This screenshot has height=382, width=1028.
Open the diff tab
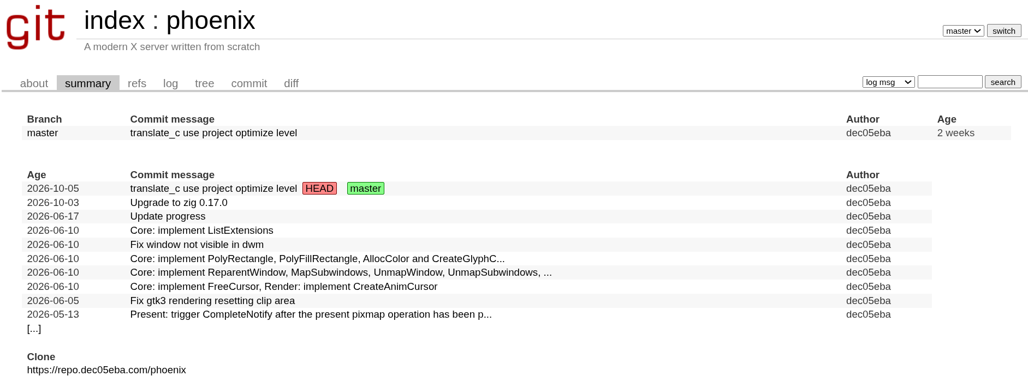(x=291, y=83)
